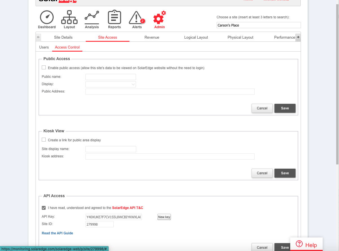
Task: Click the Alerts notification badge showing 2
Action: coord(142,21)
